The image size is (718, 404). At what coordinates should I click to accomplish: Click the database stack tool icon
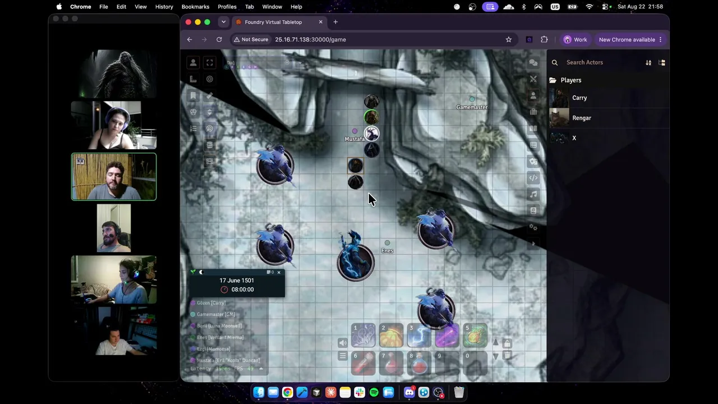(210, 145)
